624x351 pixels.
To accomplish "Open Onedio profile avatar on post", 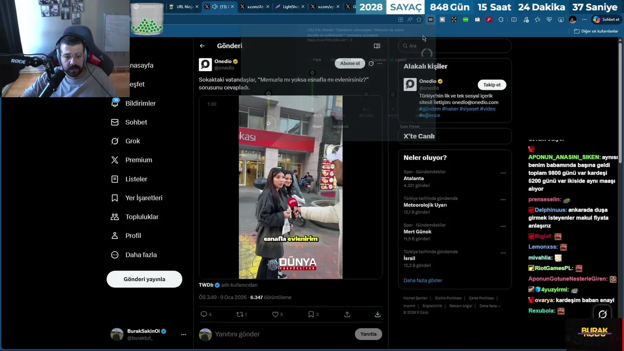I will tap(205, 64).
